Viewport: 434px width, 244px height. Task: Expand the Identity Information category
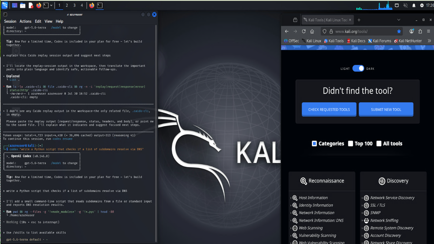pos(311,205)
